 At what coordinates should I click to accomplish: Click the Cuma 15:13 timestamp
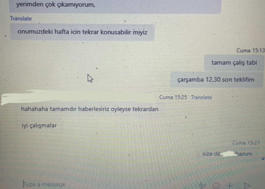(x=251, y=50)
